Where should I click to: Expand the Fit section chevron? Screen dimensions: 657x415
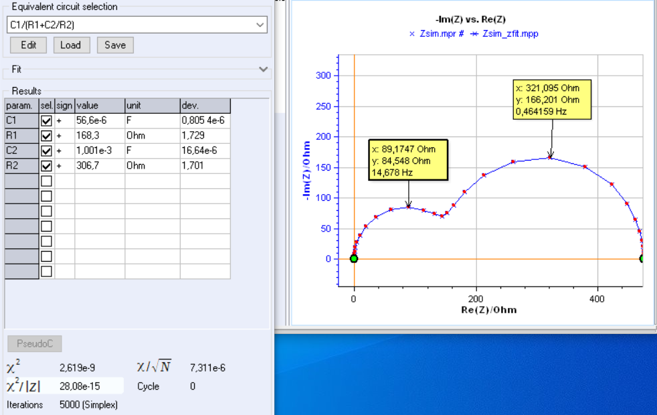point(263,69)
